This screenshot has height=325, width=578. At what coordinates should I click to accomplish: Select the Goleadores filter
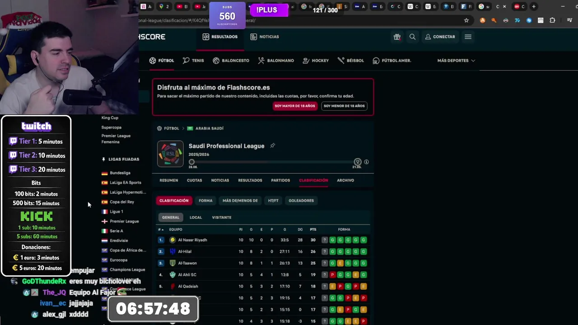[301, 201]
